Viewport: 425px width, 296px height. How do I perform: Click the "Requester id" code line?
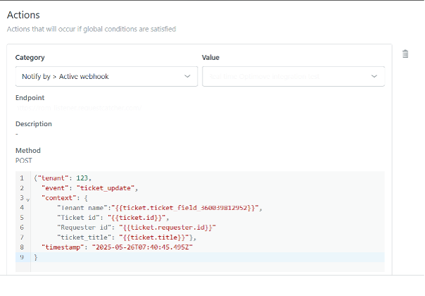click(137, 228)
